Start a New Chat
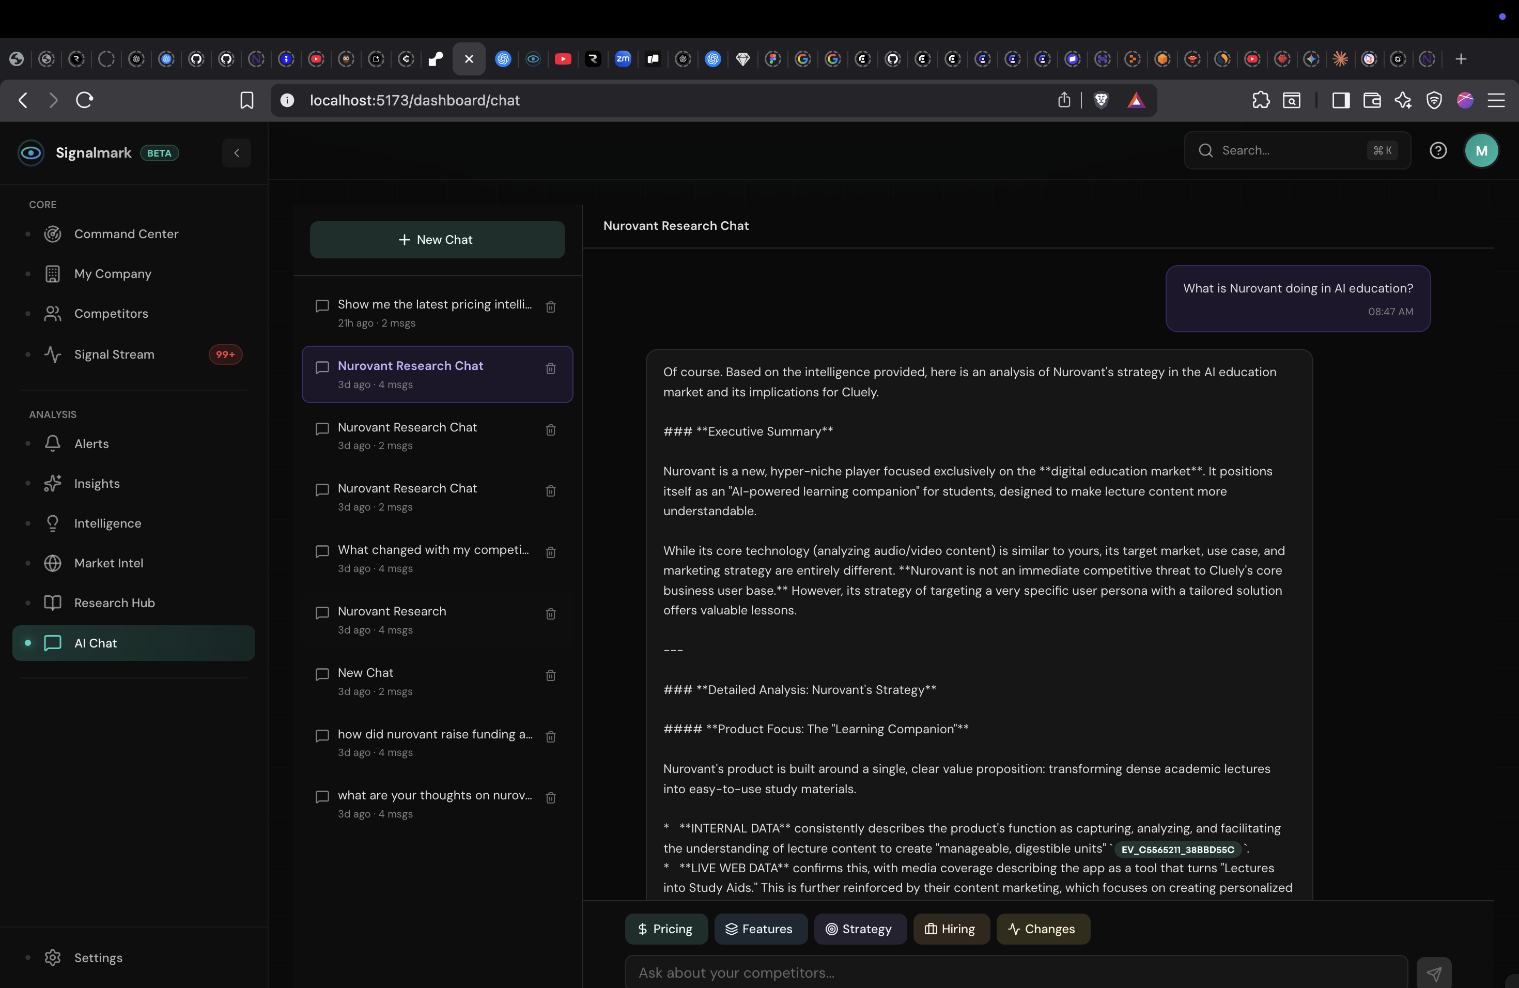The image size is (1519, 988). pyautogui.click(x=437, y=240)
